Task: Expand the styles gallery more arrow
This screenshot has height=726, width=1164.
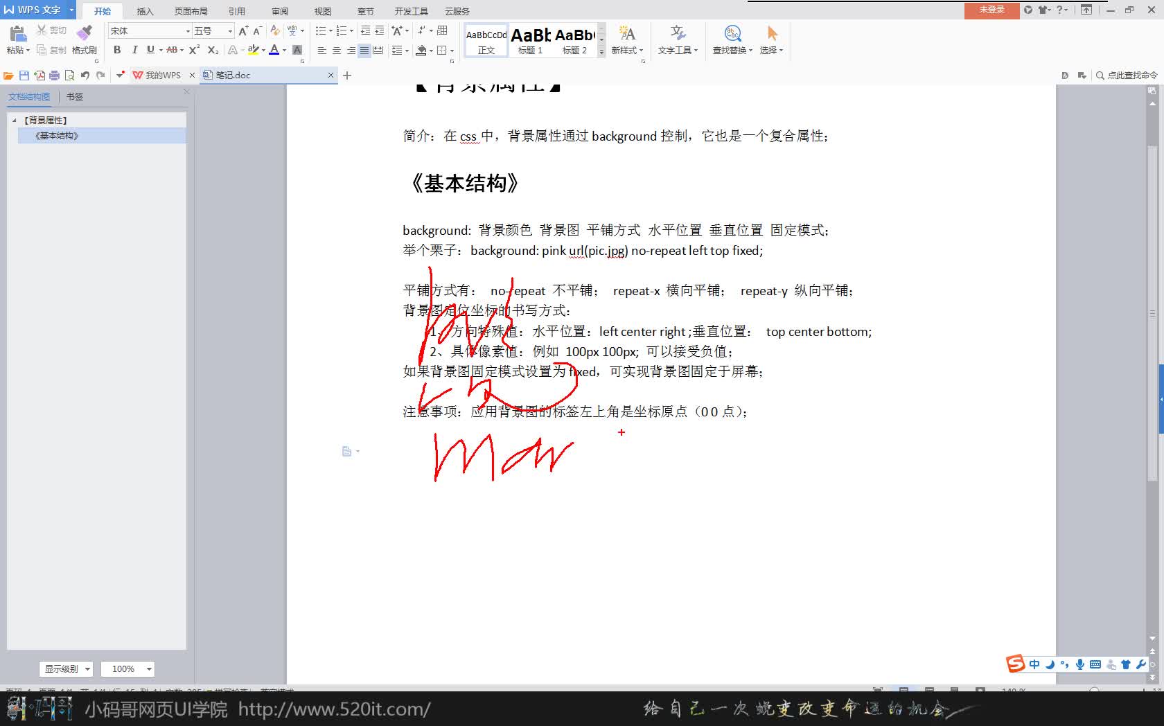Action: pos(601,51)
